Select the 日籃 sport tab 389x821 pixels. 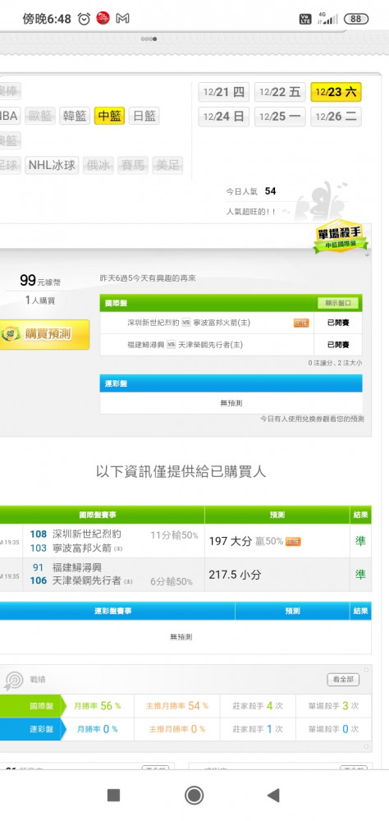[144, 116]
